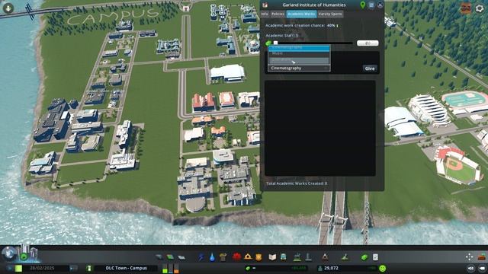Click the Academic work creation chance text
This screenshot has width=488, height=274.
300,25
